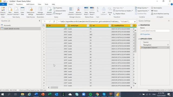Open Advanced Editor

pos(59,11)
